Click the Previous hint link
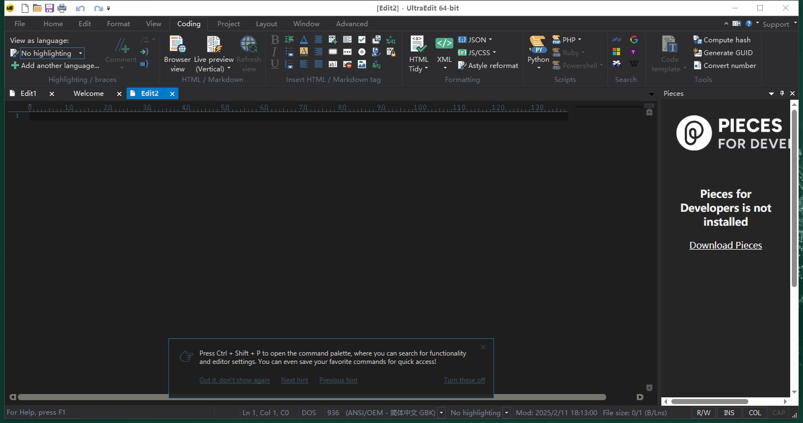 tap(338, 380)
